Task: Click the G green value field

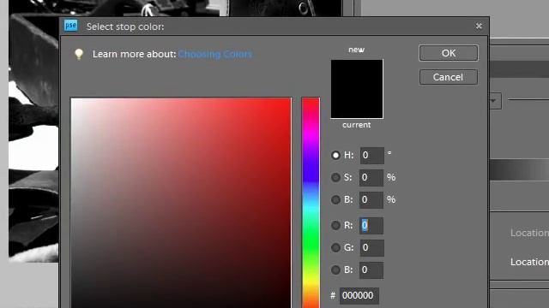Action: pos(371,247)
